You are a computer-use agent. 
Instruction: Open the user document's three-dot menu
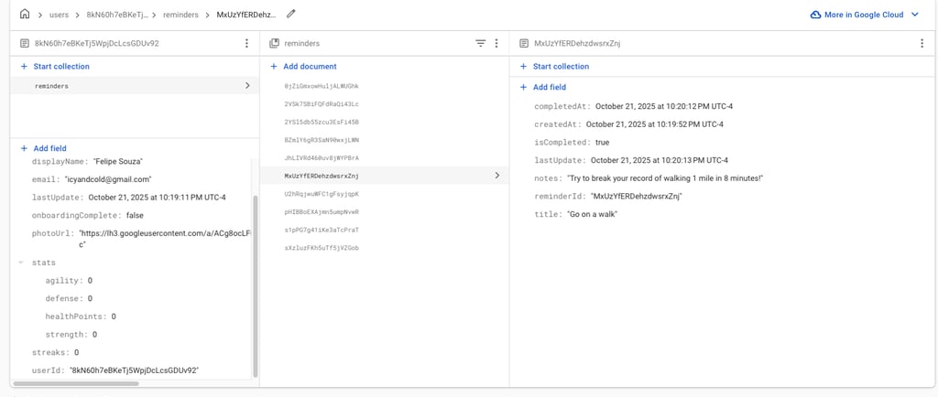coord(246,43)
